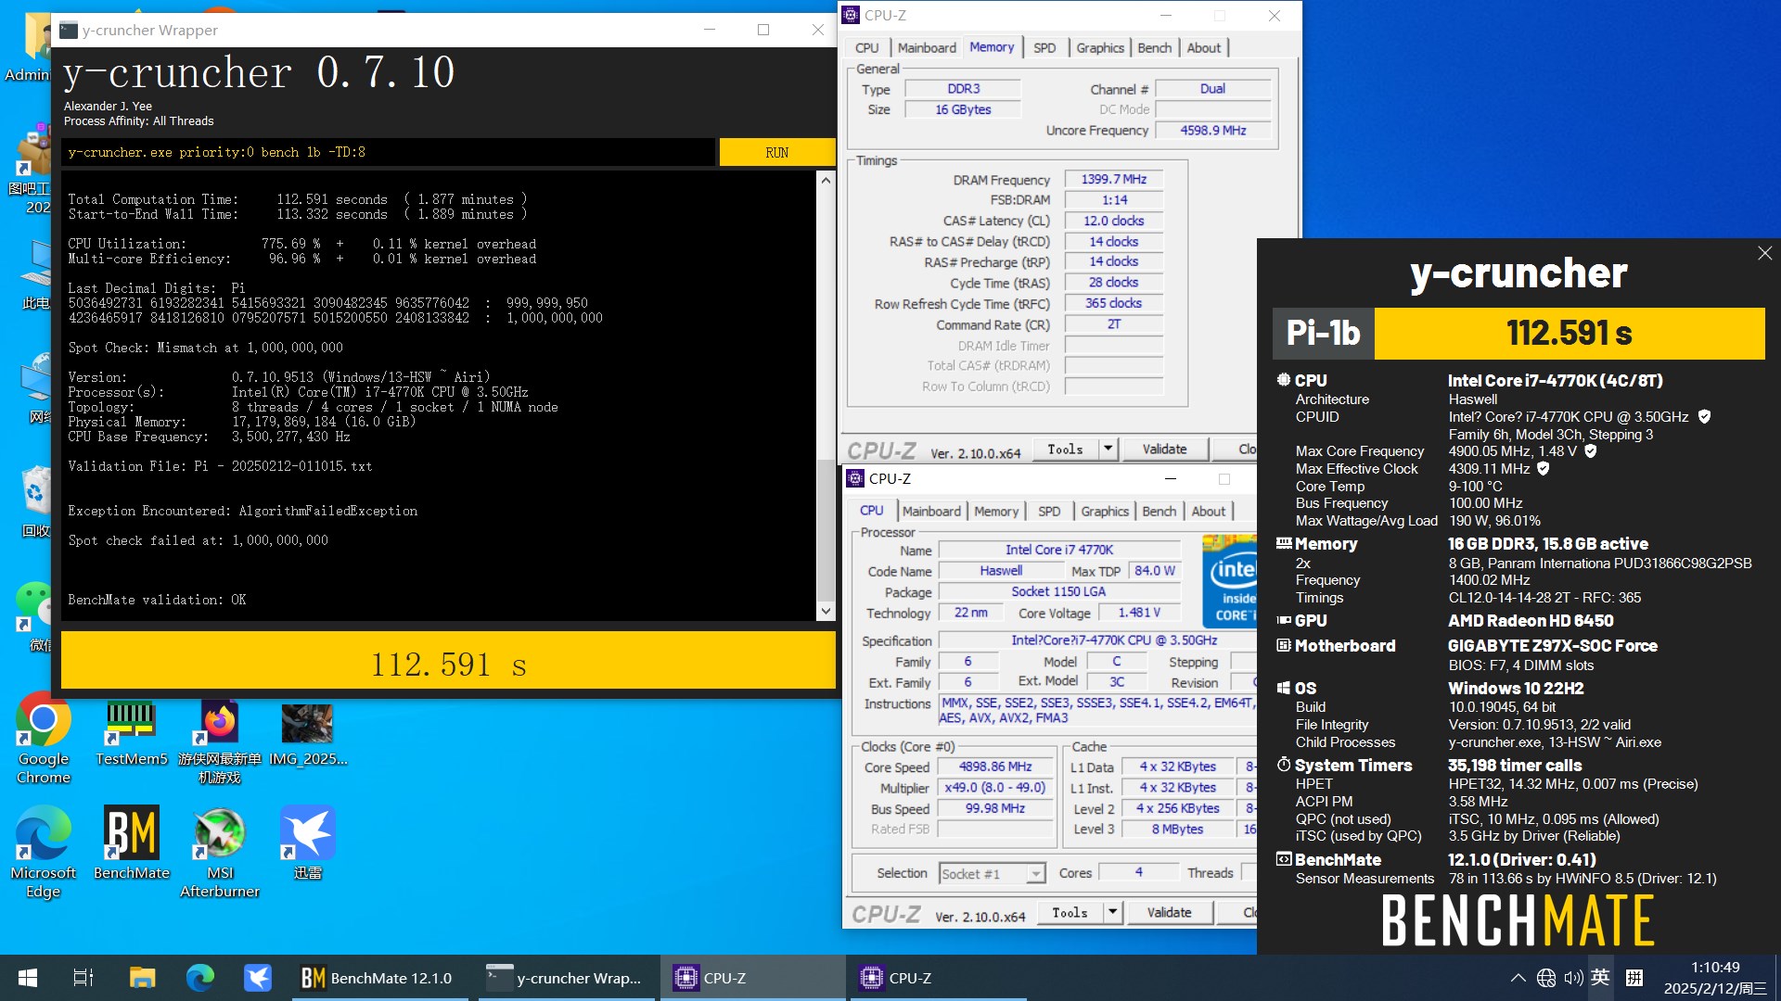
Task: Switch to BenchMate 12.1.0 taskbar item
Action: [379, 978]
